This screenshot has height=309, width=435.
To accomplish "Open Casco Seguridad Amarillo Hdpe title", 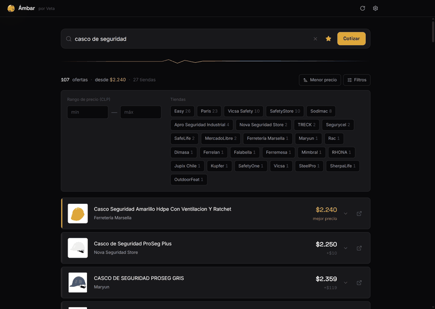I will [163, 209].
